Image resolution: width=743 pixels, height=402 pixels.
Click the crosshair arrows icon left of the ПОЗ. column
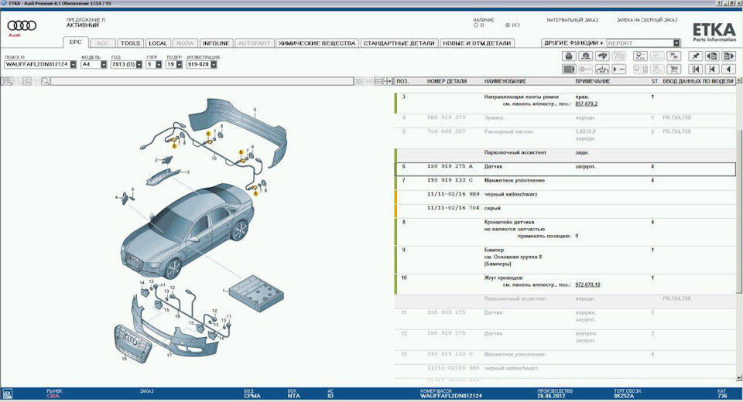[x=388, y=81]
